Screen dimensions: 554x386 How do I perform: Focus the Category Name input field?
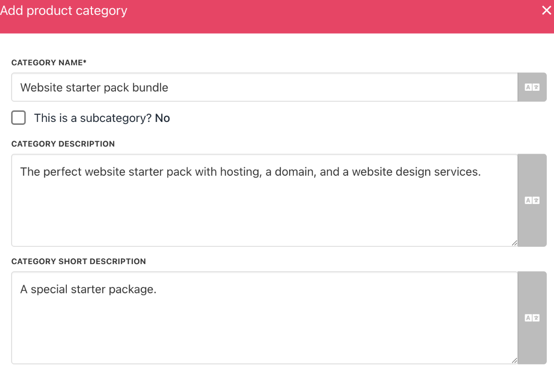(264, 87)
